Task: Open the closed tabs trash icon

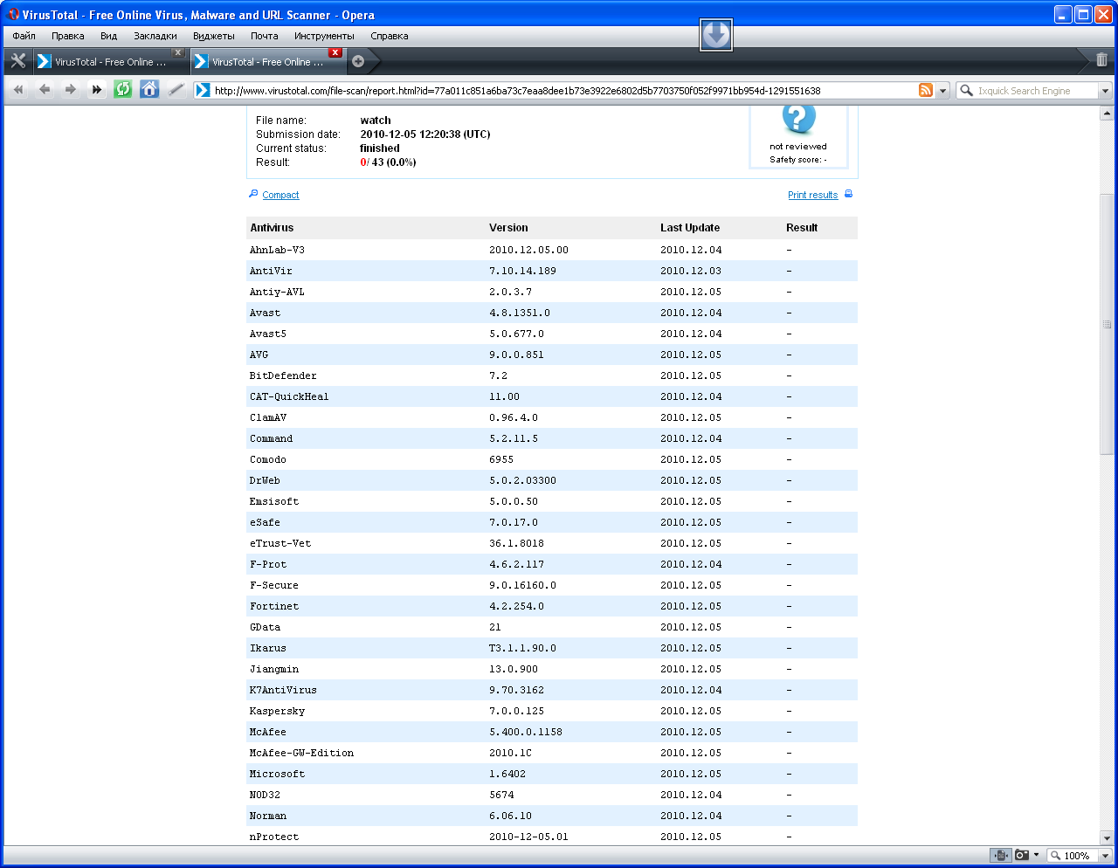Action: pos(1101,60)
